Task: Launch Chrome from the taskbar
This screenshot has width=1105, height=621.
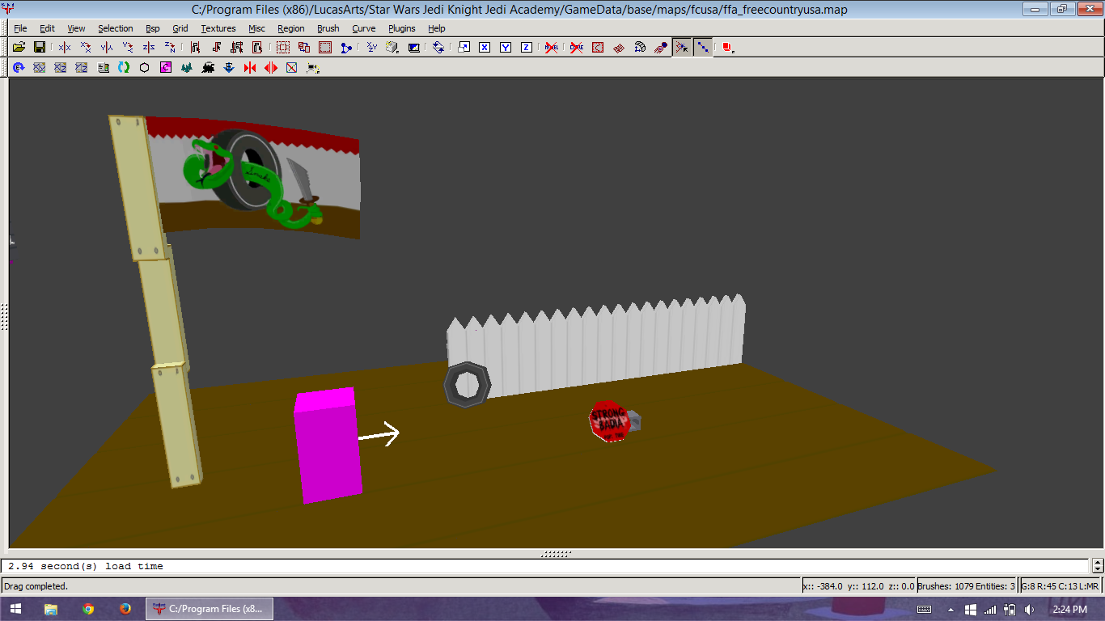Action: [x=88, y=609]
